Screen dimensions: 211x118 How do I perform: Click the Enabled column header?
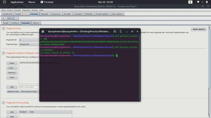[x=24, y=112]
